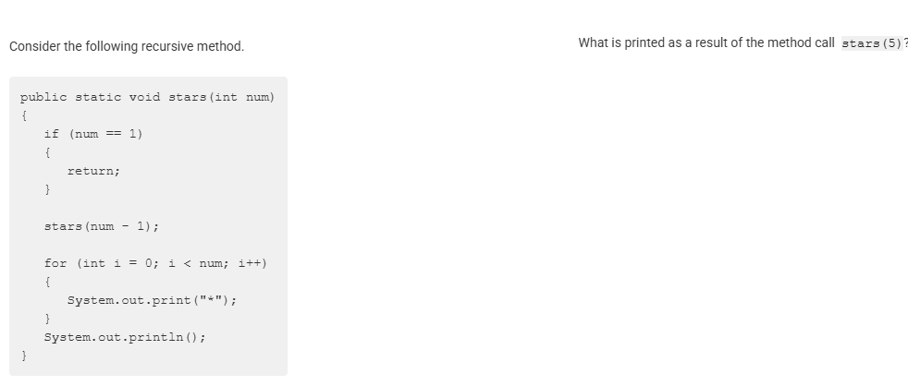This screenshot has height=386, width=908.
Task: Click "i++" in the for loop header
Action: point(252,263)
